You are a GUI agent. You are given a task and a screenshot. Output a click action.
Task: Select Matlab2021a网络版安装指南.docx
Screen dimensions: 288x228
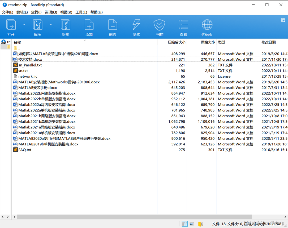(47, 127)
